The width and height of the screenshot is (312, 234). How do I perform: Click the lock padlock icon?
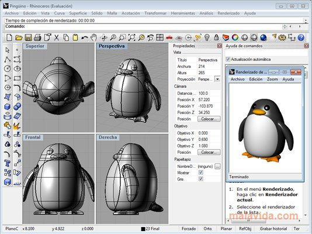(x=216, y=37)
